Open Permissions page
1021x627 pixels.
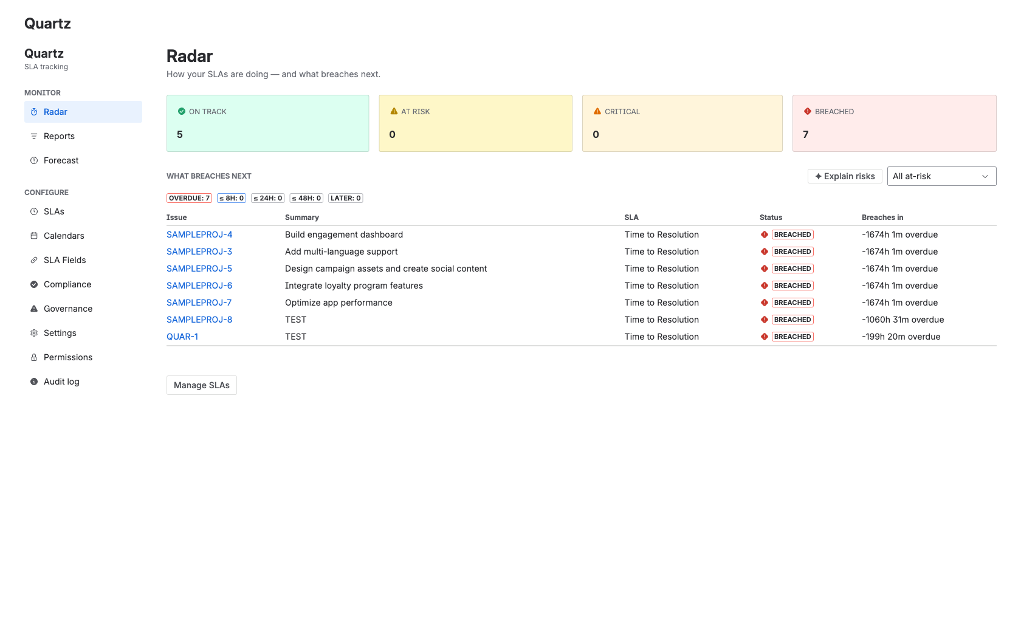click(83, 357)
